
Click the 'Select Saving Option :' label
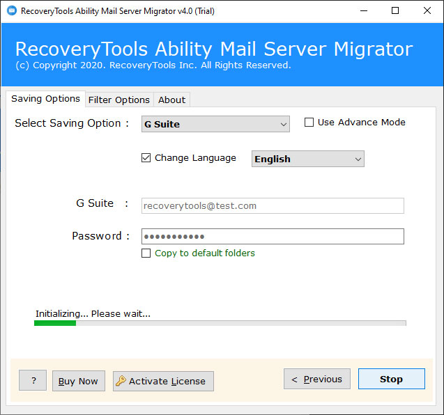(72, 123)
